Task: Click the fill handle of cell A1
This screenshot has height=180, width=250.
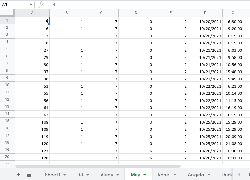Action: click(x=49, y=24)
